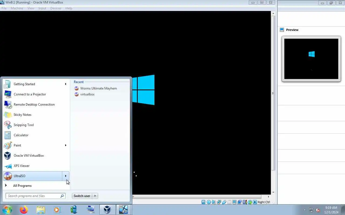Click the USB devices status icon

click(x=224, y=202)
